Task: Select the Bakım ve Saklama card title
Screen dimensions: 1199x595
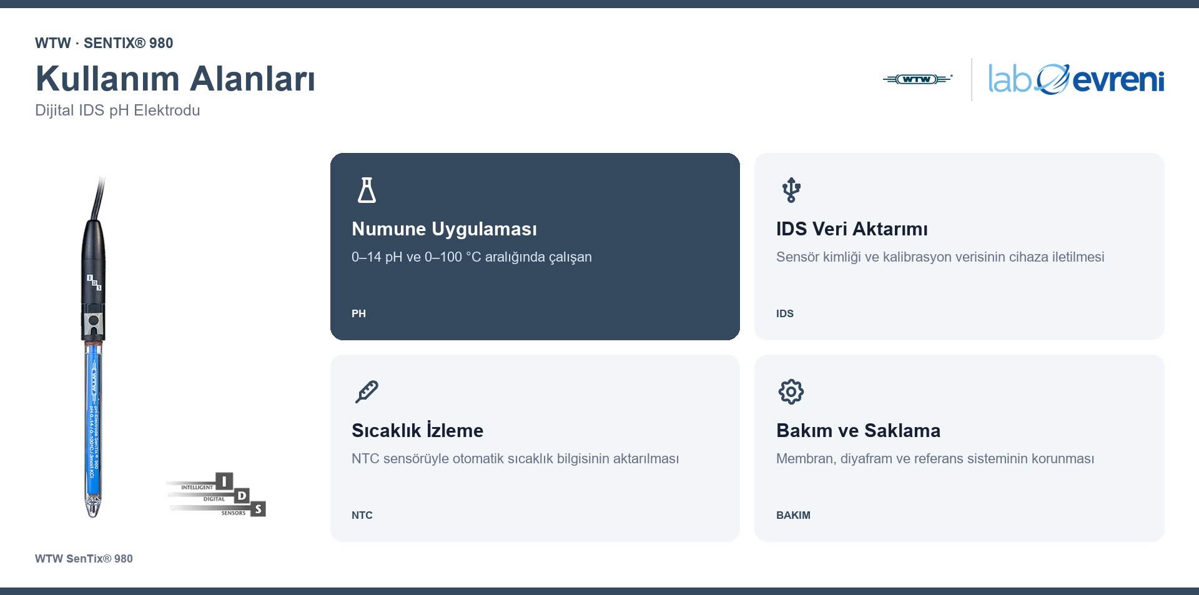Action: click(858, 431)
